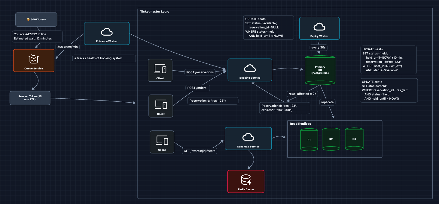Select the 500K Users node
439x204 pixels.
(36, 19)
